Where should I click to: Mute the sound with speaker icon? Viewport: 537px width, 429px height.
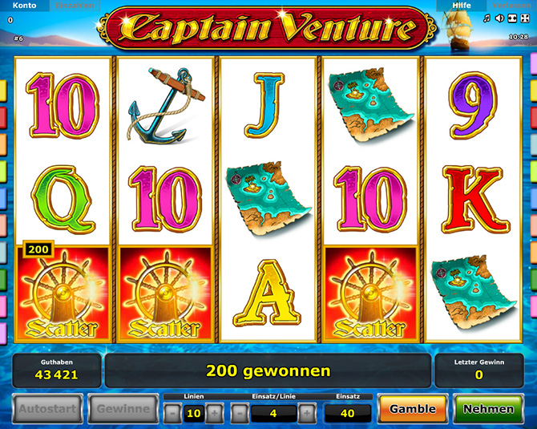(499, 18)
